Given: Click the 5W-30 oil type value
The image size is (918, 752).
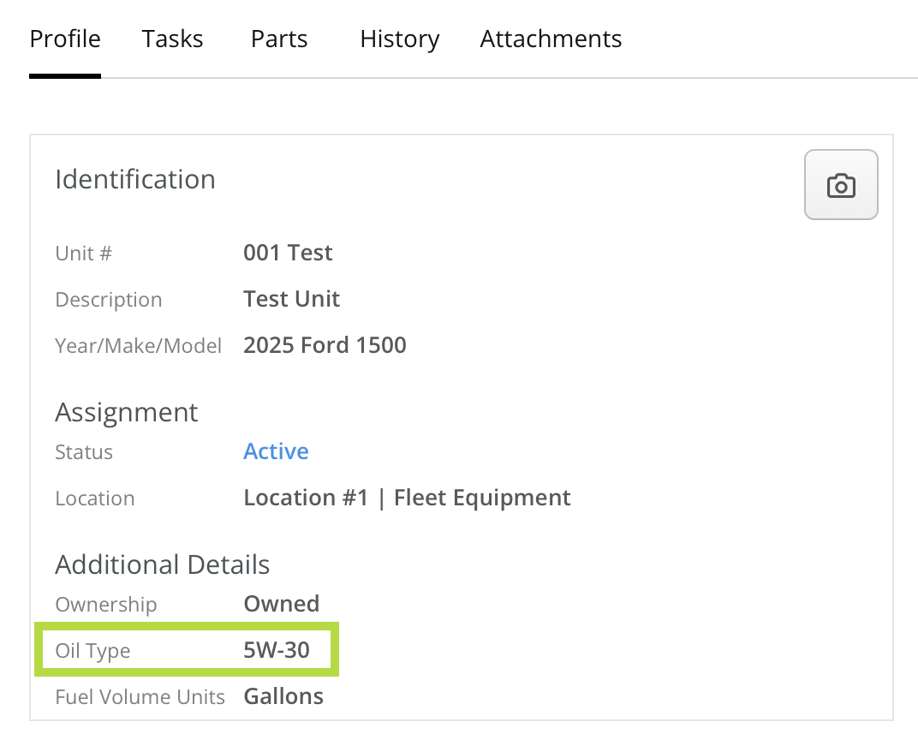Looking at the screenshot, I should (x=276, y=651).
